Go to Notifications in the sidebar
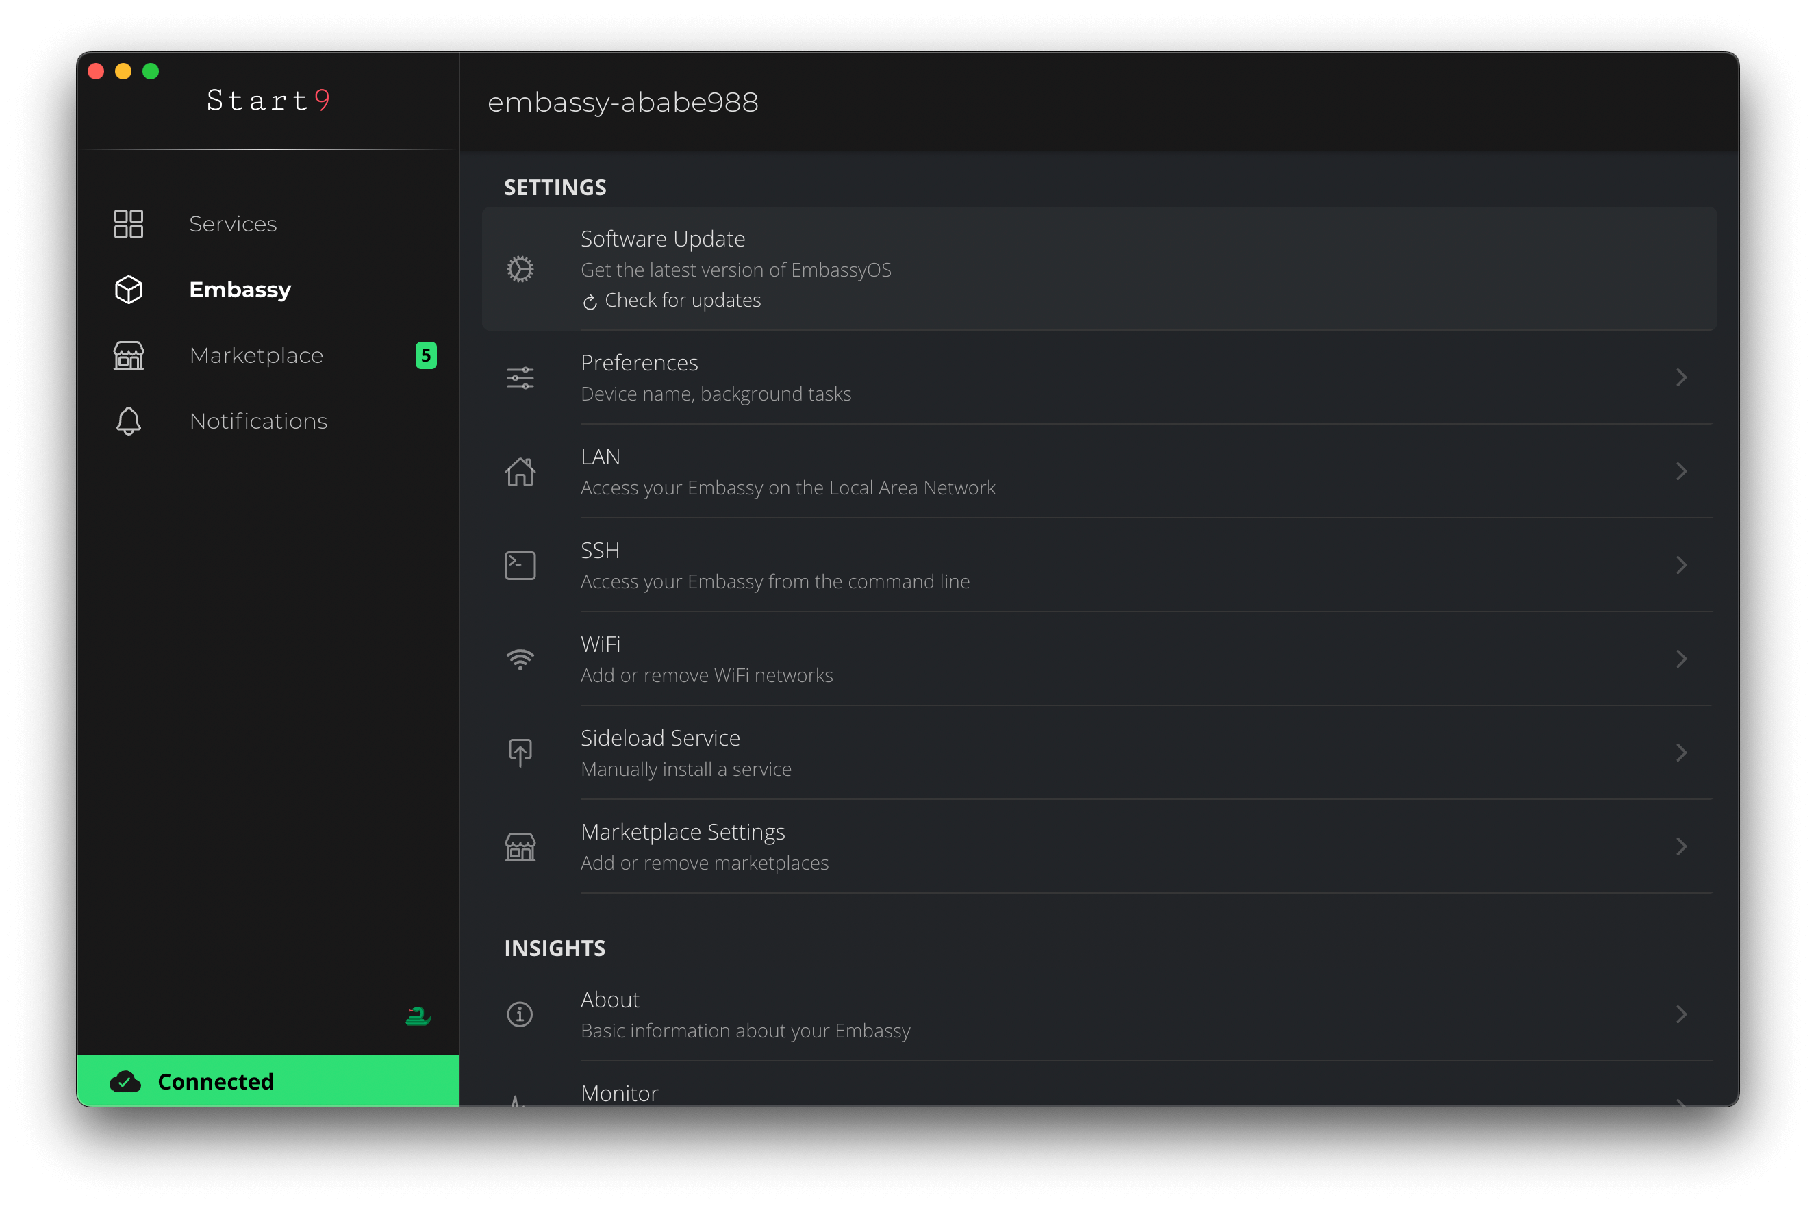Image resolution: width=1816 pixels, height=1208 pixels. pyautogui.click(x=258, y=421)
